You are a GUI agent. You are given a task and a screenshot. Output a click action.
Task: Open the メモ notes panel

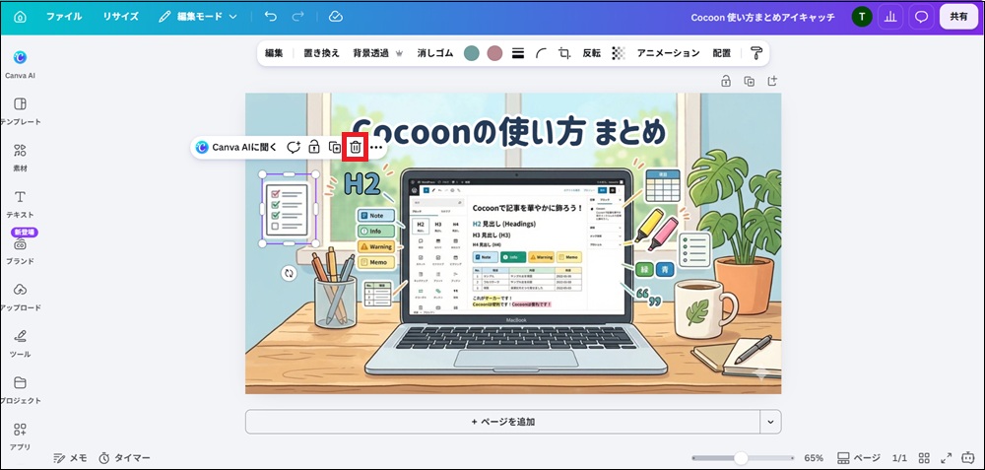tap(70, 458)
